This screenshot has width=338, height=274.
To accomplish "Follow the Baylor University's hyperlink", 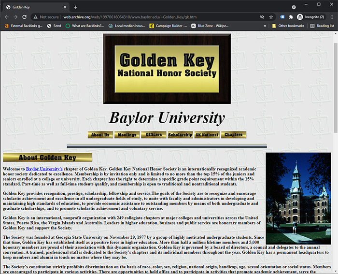I will (x=44, y=169).
